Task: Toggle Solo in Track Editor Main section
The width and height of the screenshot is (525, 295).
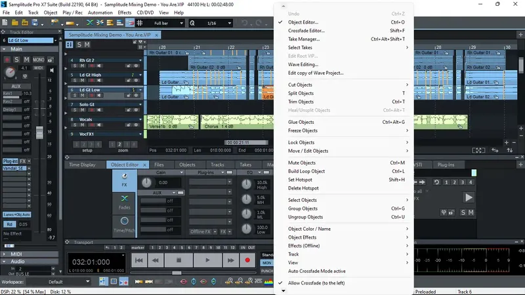Action: pos(16,60)
